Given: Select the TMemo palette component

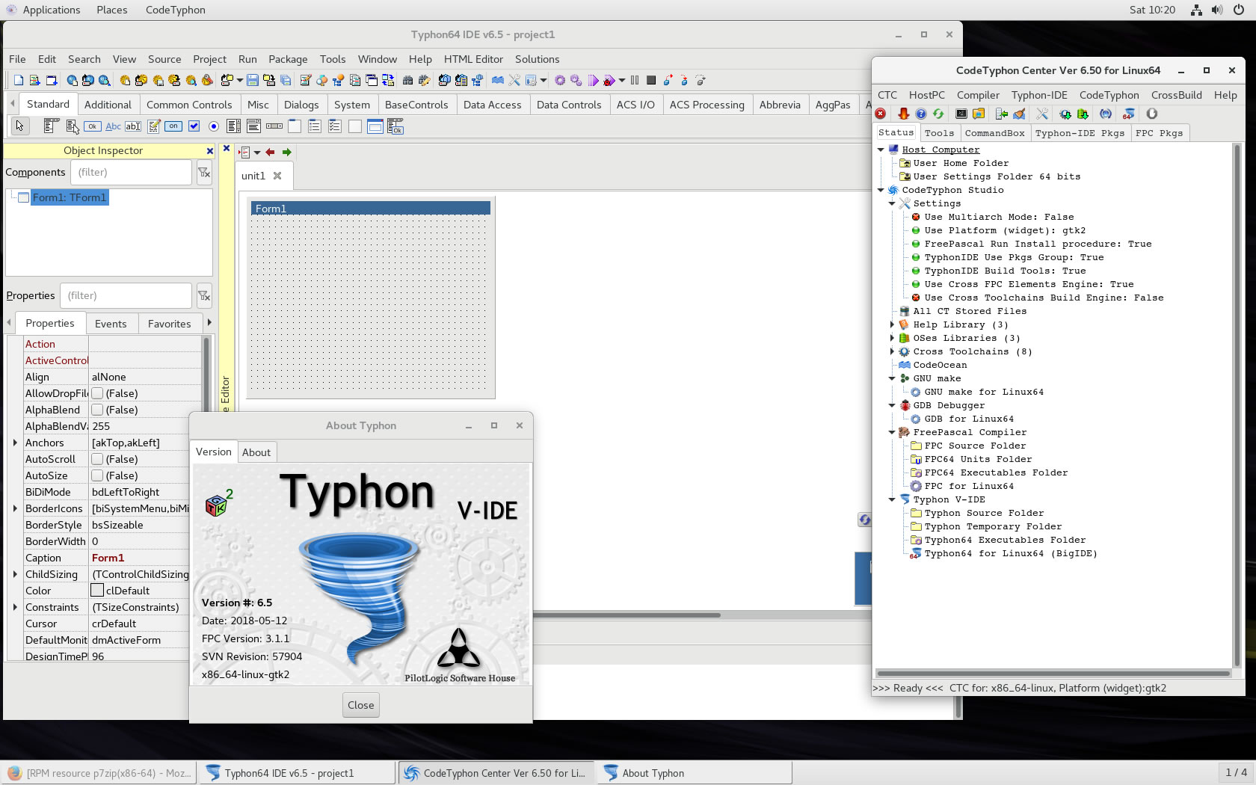Looking at the screenshot, I should click(x=153, y=126).
